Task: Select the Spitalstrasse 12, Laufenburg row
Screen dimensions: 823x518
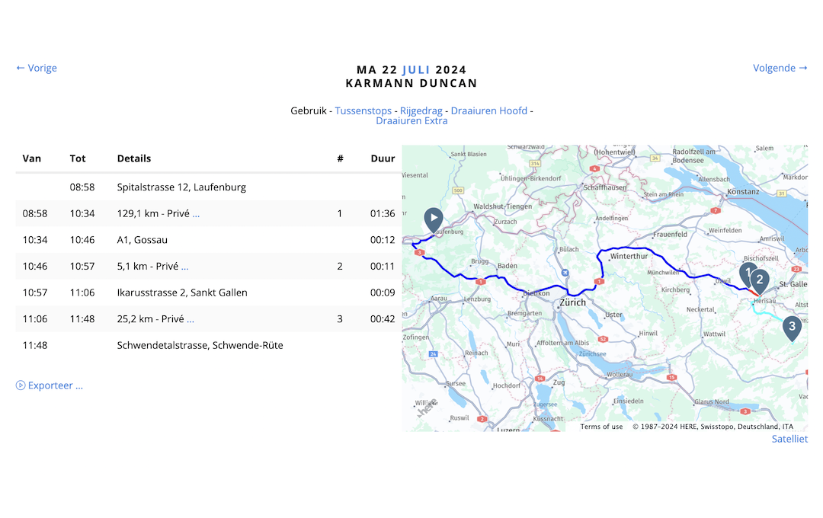Action: click(x=208, y=187)
